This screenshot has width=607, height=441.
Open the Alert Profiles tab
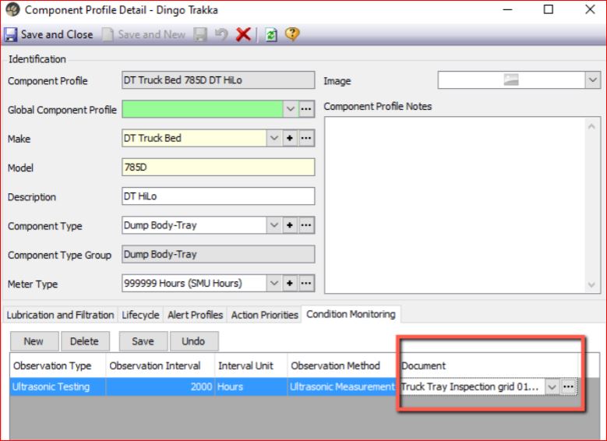tap(195, 315)
